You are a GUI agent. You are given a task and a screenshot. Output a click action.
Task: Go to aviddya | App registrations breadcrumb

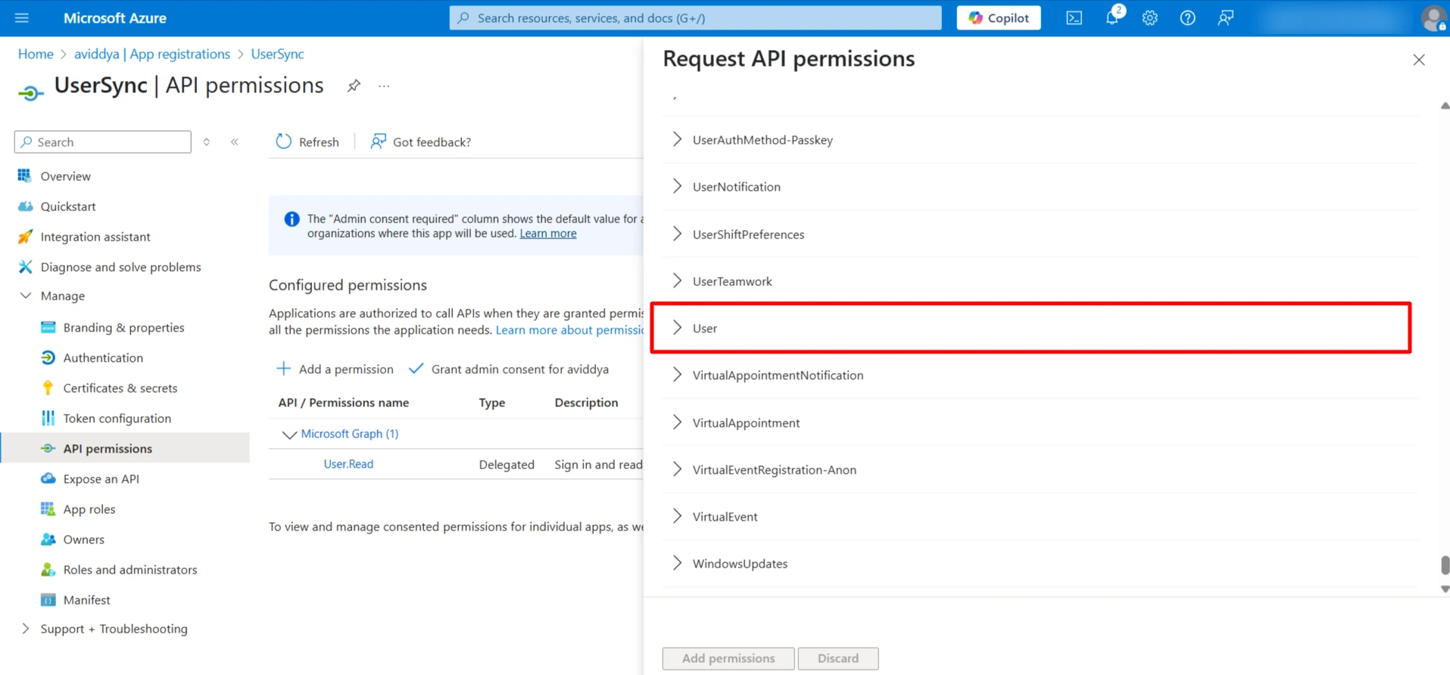152,54
